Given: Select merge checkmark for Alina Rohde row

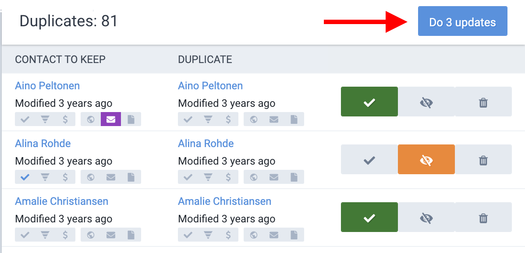Looking at the screenshot, I should pos(369,159).
